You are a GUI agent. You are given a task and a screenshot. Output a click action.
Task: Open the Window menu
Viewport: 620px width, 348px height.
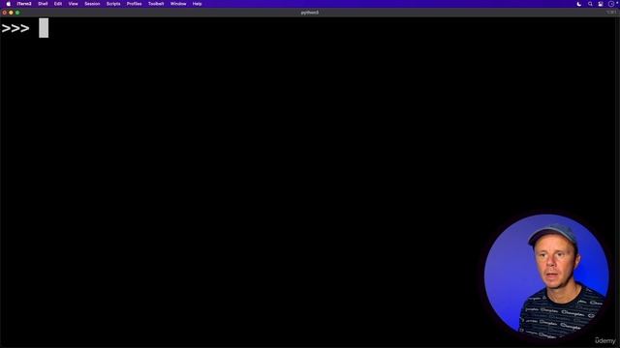point(178,4)
